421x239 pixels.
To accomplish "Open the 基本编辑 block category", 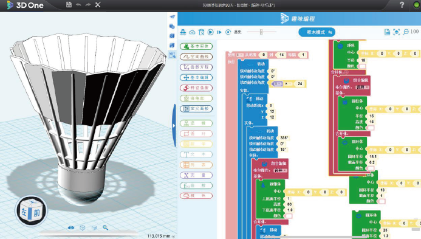I will coord(196,77).
